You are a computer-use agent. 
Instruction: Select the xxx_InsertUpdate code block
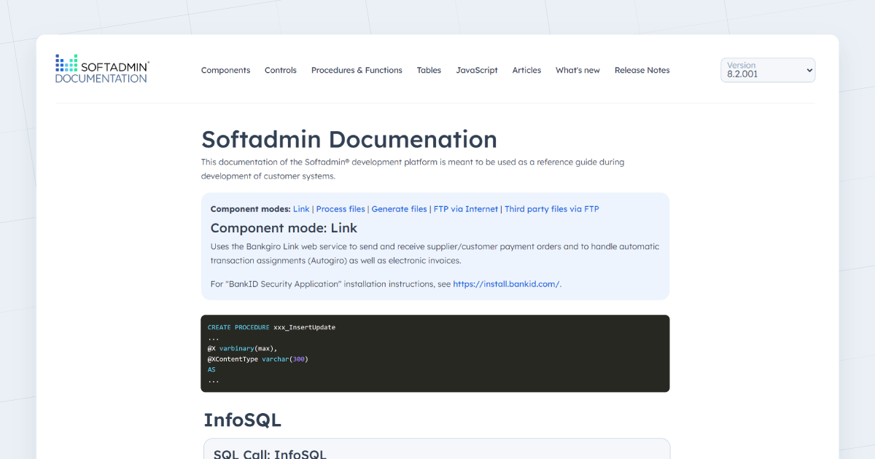click(435, 353)
